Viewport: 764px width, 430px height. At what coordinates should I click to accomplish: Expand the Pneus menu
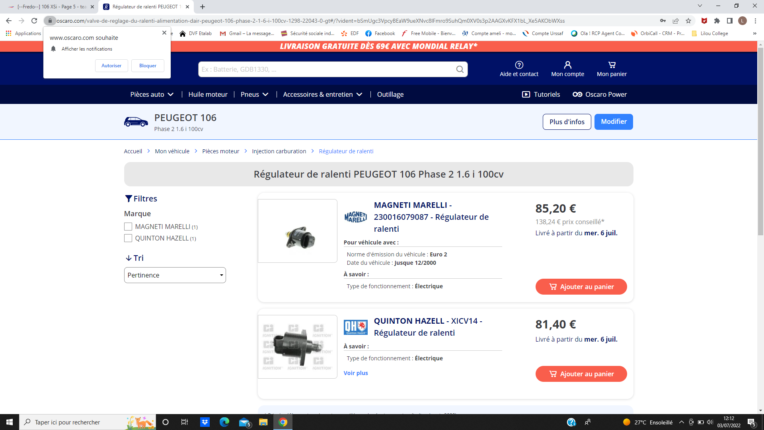click(x=254, y=94)
